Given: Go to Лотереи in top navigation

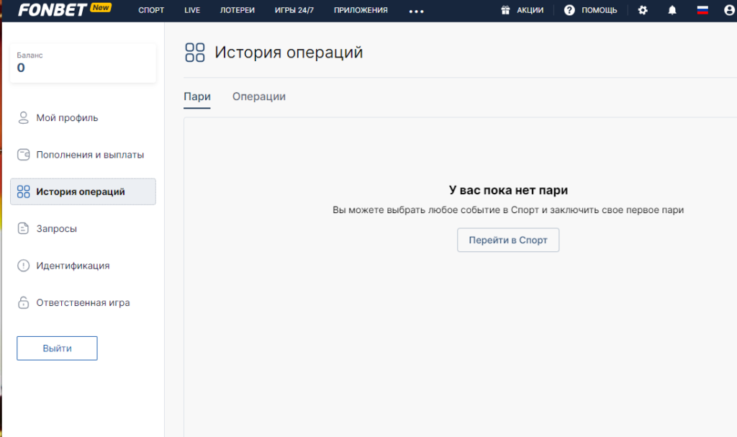Looking at the screenshot, I should point(238,10).
